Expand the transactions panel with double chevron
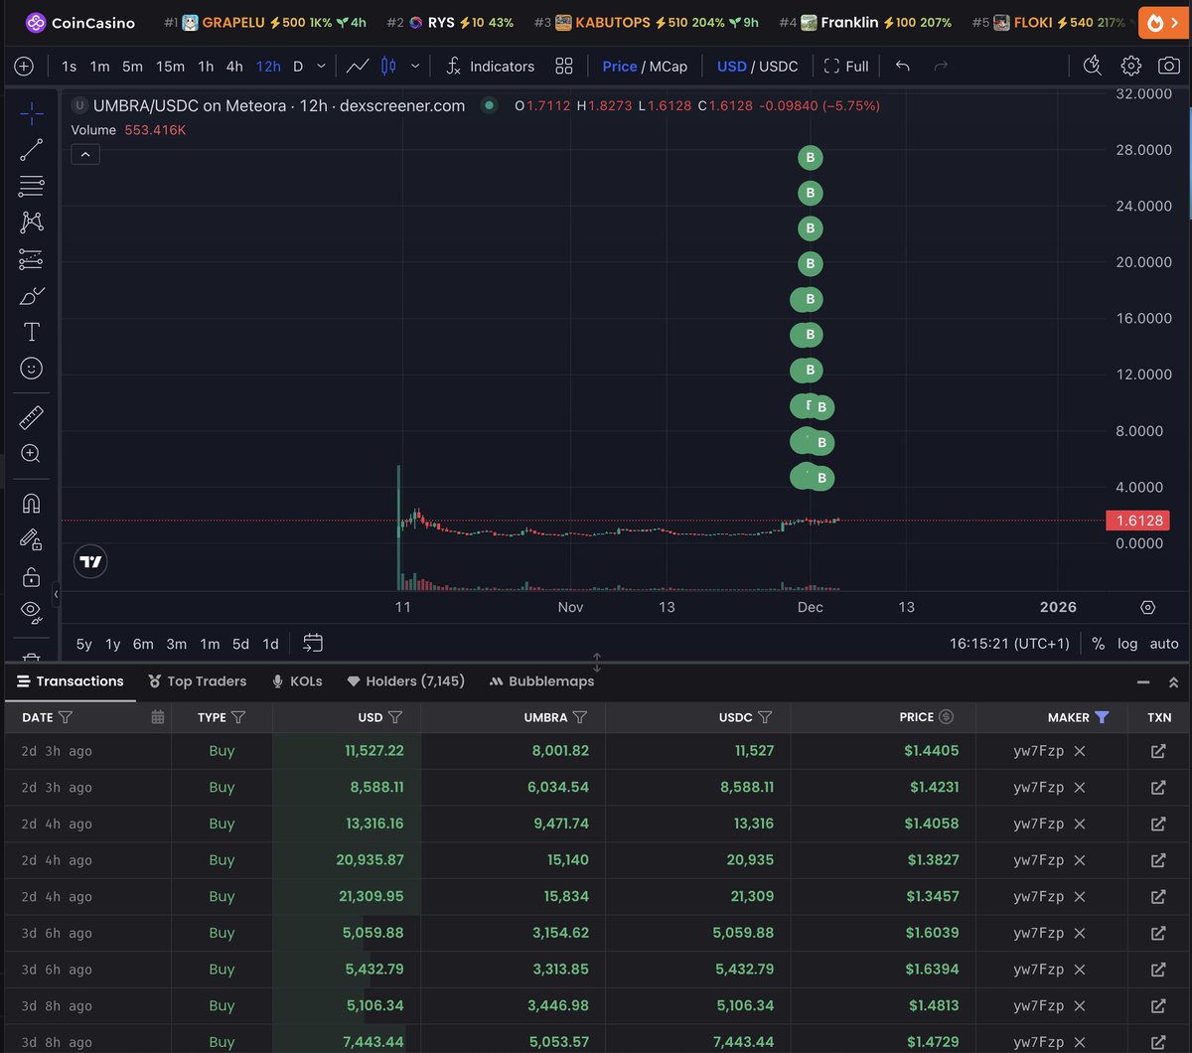This screenshot has height=1053, width=1192. tap(1173, 682)
